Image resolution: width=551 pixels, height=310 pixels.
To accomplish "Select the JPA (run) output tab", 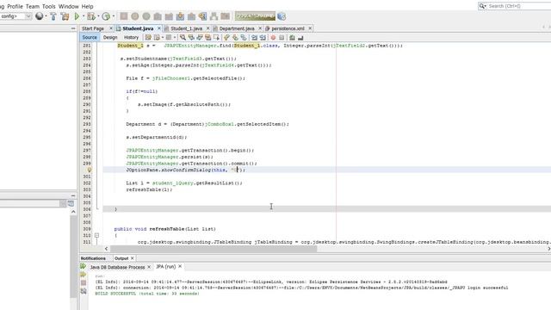I will 166,267.
